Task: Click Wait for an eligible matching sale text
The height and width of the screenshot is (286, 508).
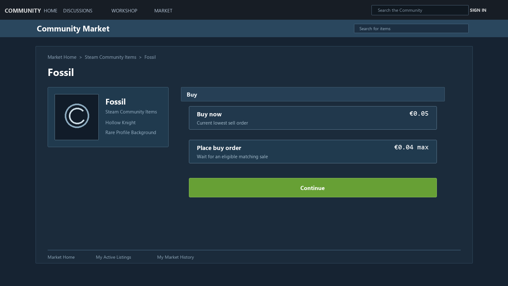Action: 232,157
